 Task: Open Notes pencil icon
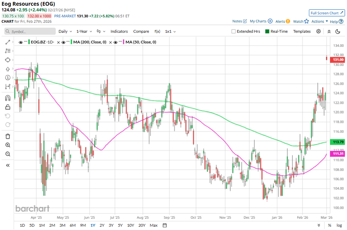point(245,21)
